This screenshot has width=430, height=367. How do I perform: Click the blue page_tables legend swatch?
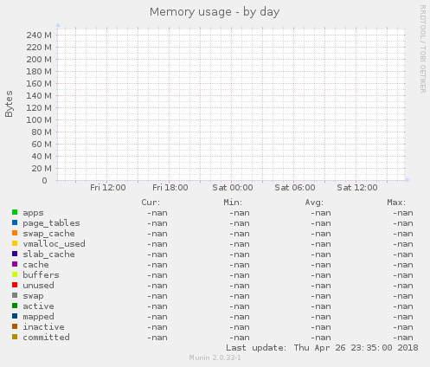tap(15, 222)
